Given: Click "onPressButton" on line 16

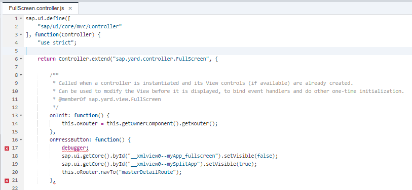Looking at the screenshot, I should click(69, 139).
